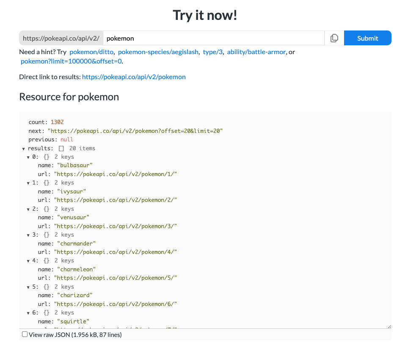Select the "ivysaur" name value

[72, 192]
